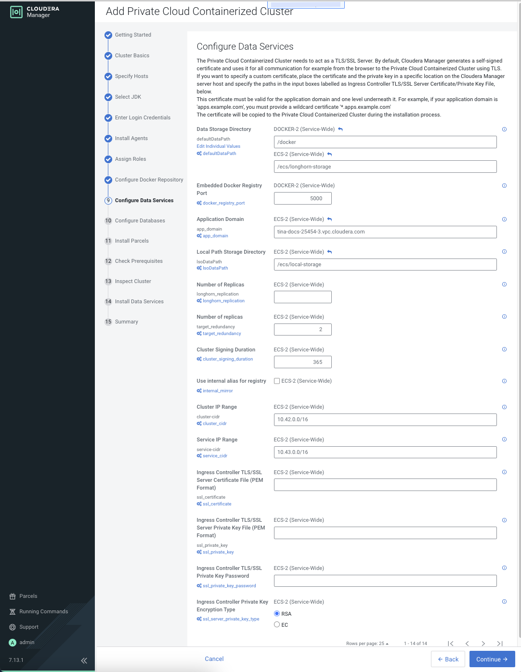Image resolution: width=521 pixels, height=672 pixels.
Task: Click the Back button
Action: click(448, 659)
